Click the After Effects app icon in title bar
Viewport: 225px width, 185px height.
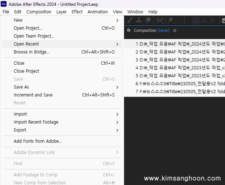point(4,4)
